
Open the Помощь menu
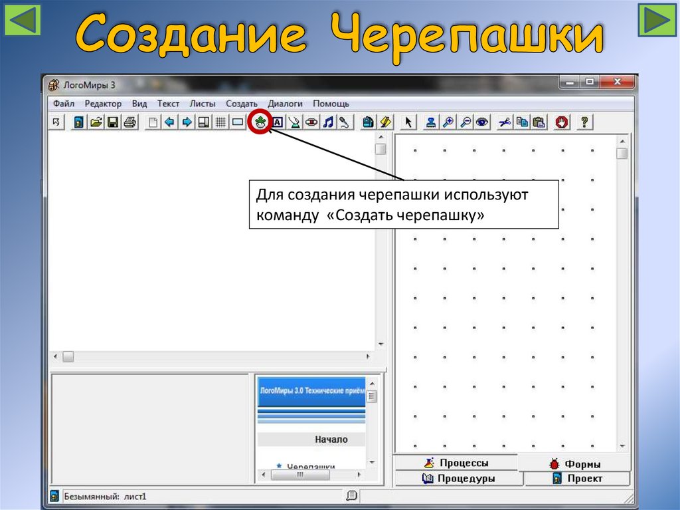pos(331,103)
